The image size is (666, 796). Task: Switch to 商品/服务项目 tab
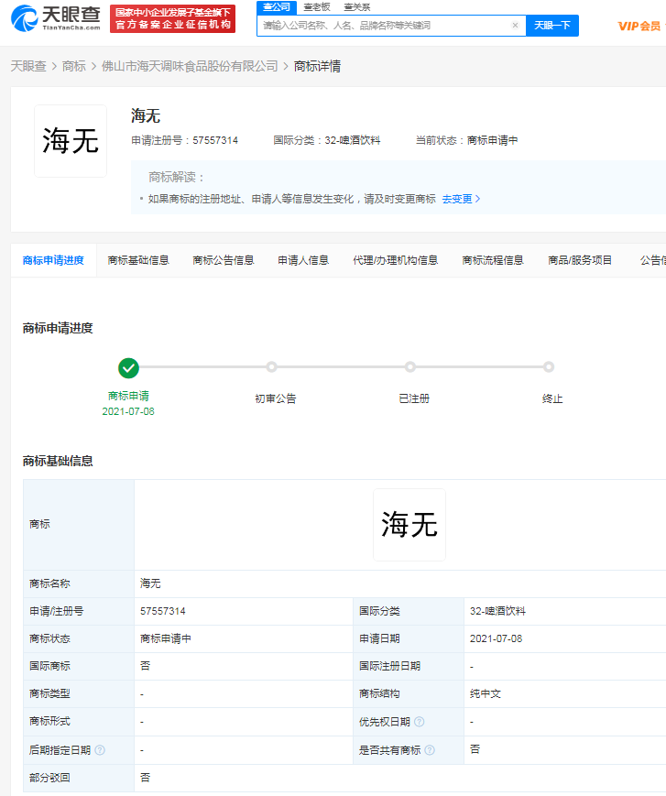point(580,260)
